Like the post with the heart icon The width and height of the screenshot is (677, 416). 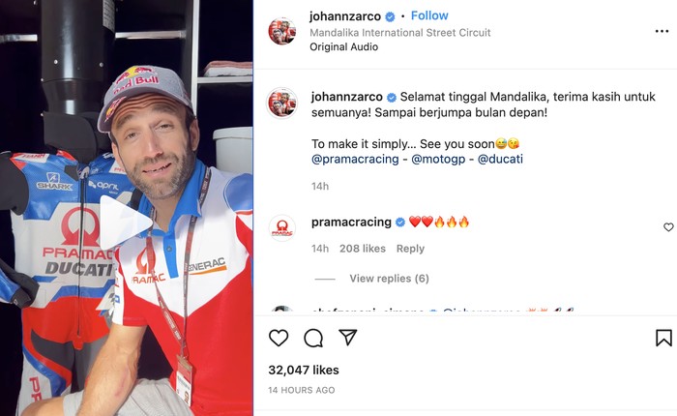tap(279, 338)
